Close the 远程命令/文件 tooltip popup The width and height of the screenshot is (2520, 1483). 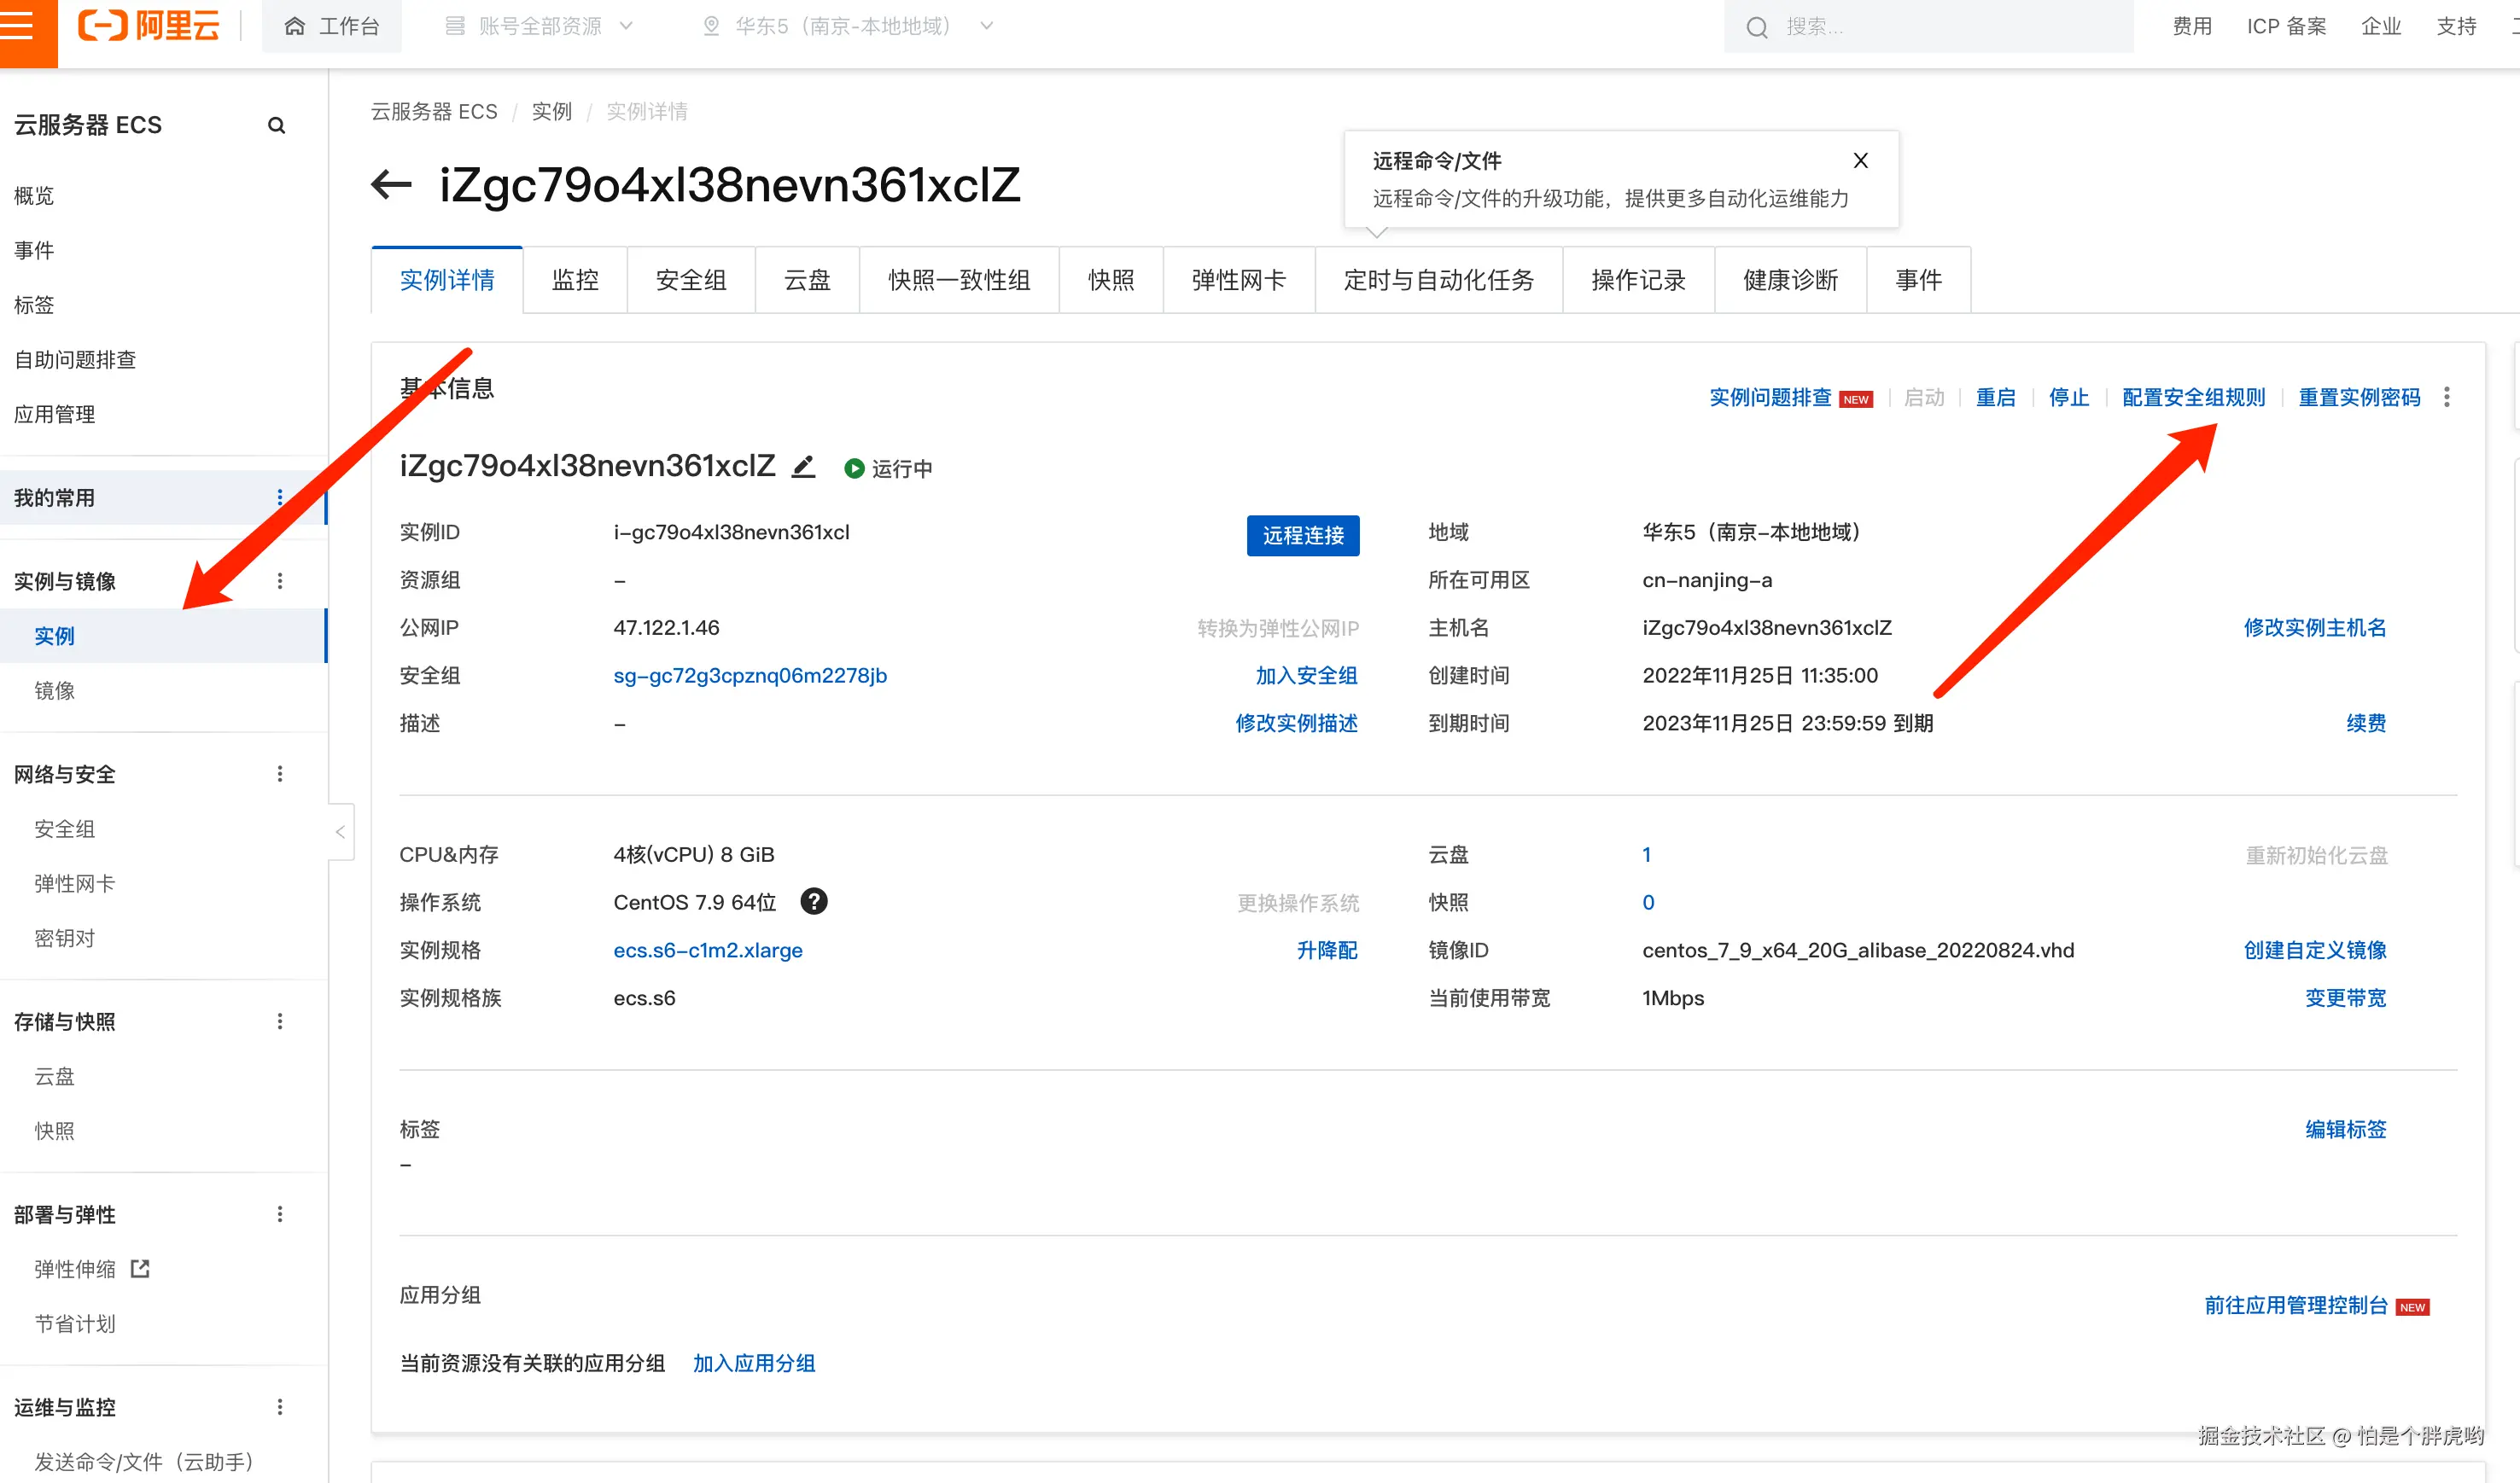(1860, 161)
